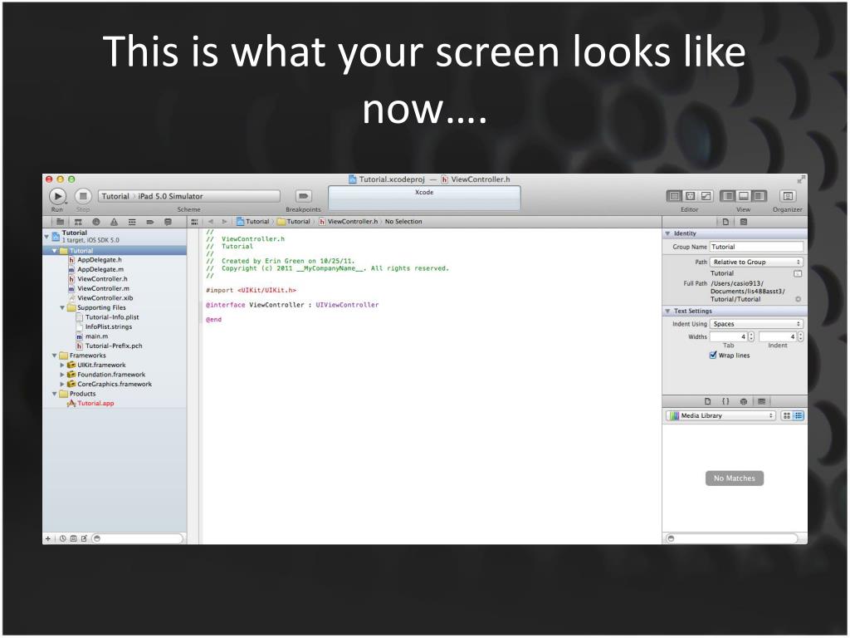Select the Assistant editor button
This screenshot has width=850, height=638.
click(690, 196)
